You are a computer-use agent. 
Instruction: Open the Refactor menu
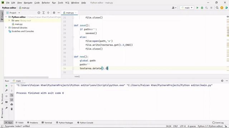(46, 2)
